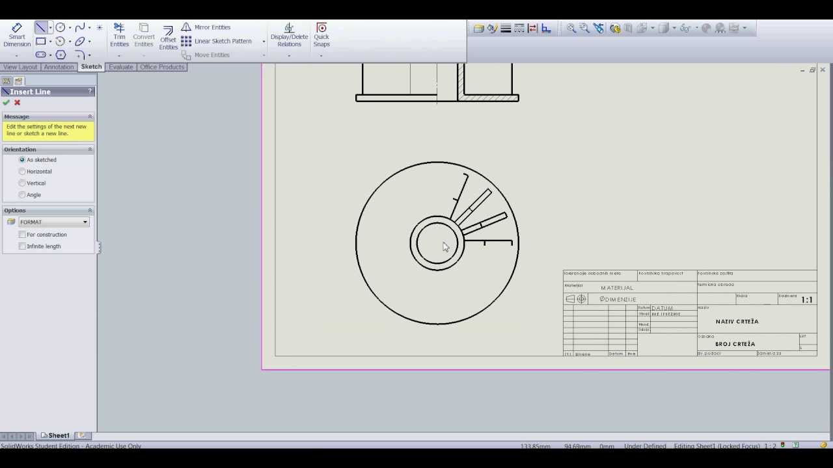
Task: Open the Line tool dropdown arrow
Action: [x=50, y=28]
